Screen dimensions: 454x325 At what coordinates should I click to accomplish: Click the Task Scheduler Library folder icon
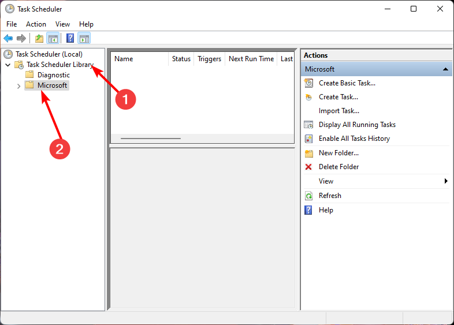tap(19, 65)
